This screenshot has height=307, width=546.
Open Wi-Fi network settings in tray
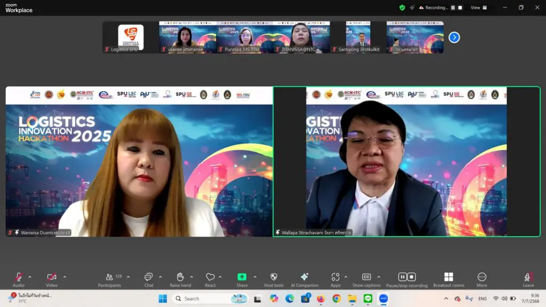point(496,298)
